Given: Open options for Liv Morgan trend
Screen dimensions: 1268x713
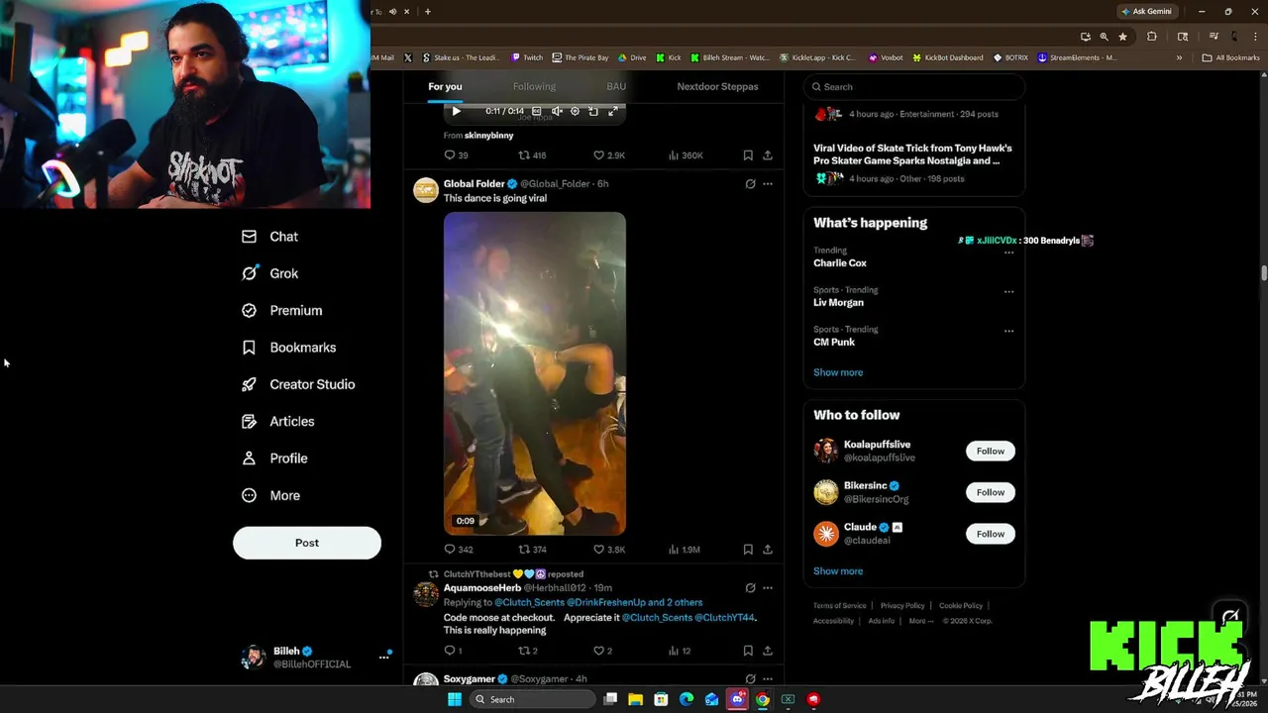Looking at the screenshot, I should tap(1008, 291).
